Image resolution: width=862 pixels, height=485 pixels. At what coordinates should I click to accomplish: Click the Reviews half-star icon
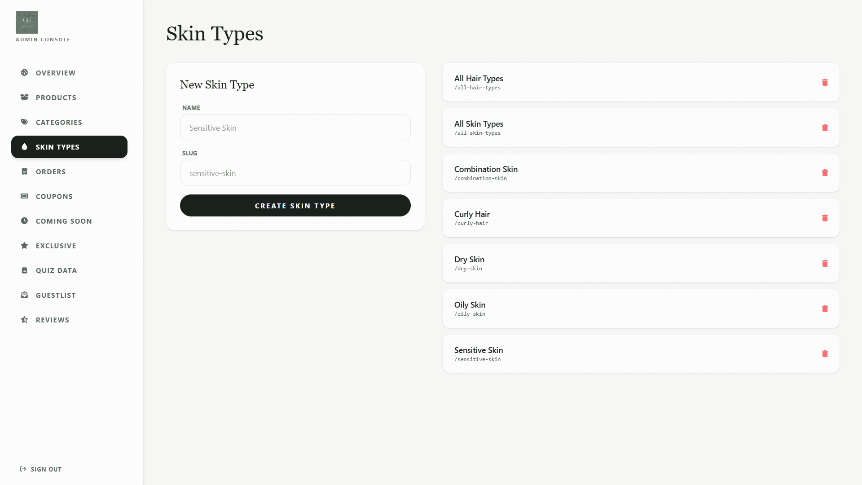[24, 319]
